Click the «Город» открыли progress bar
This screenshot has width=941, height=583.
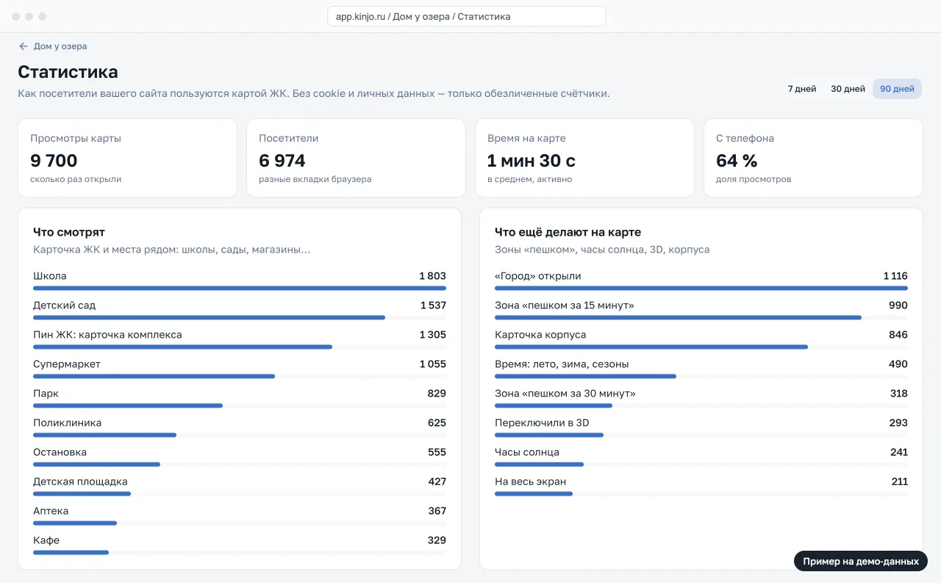tap(701, 289)
